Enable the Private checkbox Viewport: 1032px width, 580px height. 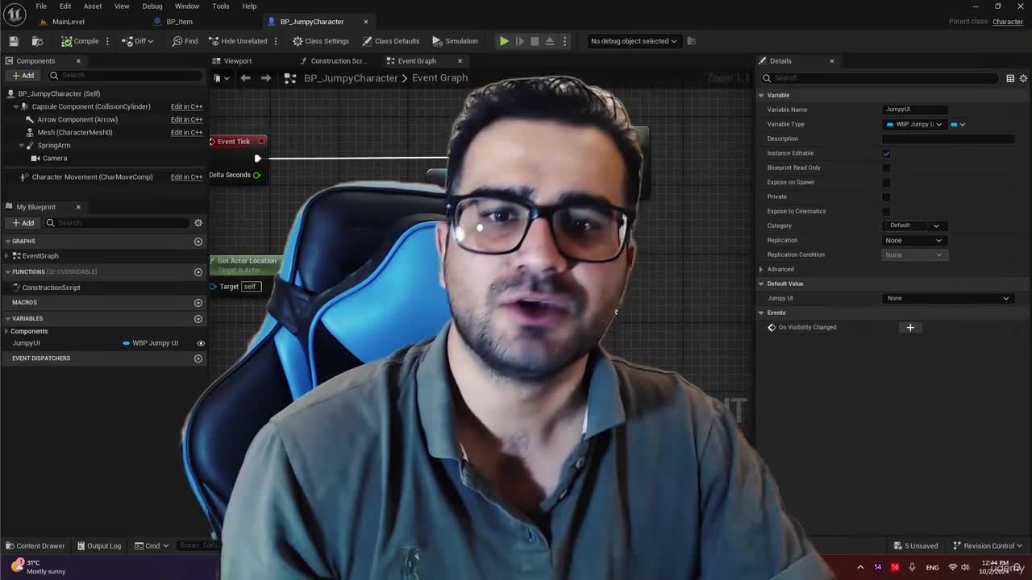[x=886, y=197]
